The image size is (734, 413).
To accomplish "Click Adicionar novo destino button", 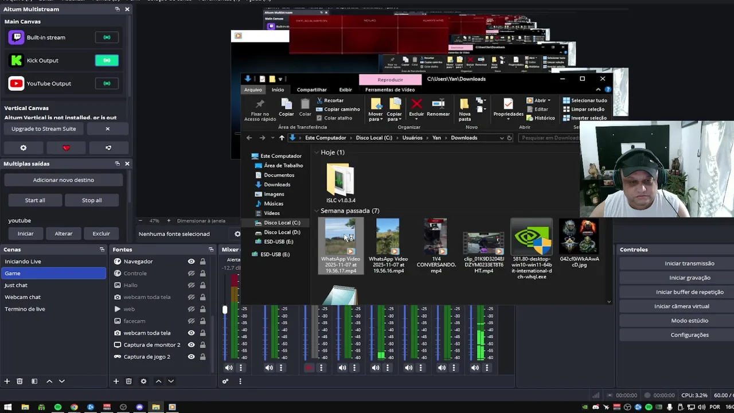I will tap(63, 180).
